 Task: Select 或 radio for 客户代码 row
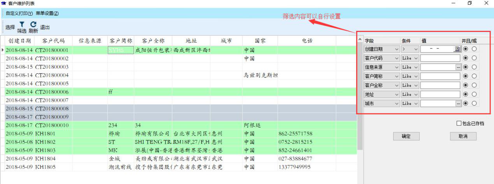474,58
